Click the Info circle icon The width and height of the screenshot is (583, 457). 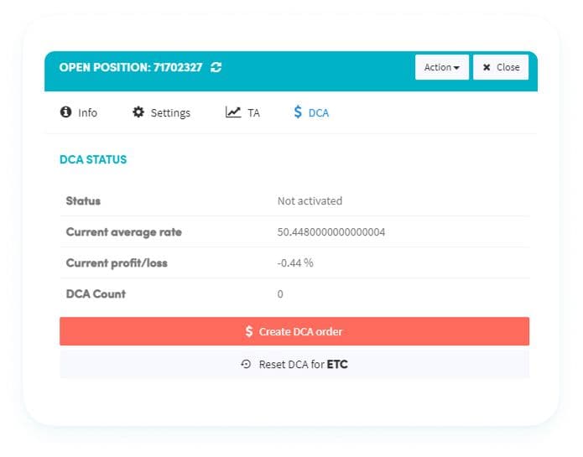tap(65, 112)
